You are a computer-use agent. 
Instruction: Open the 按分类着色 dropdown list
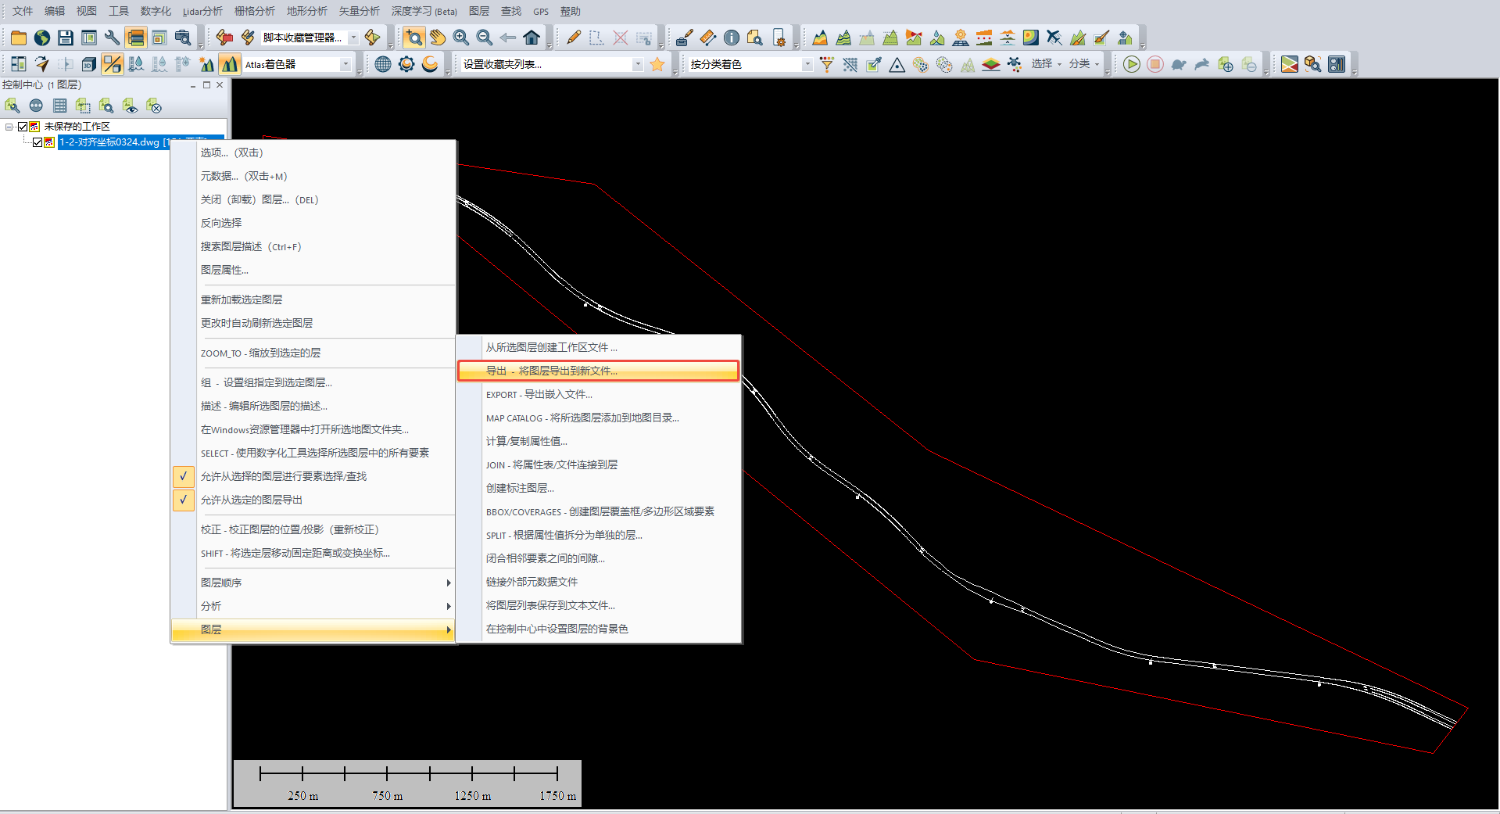coord(809,64)
